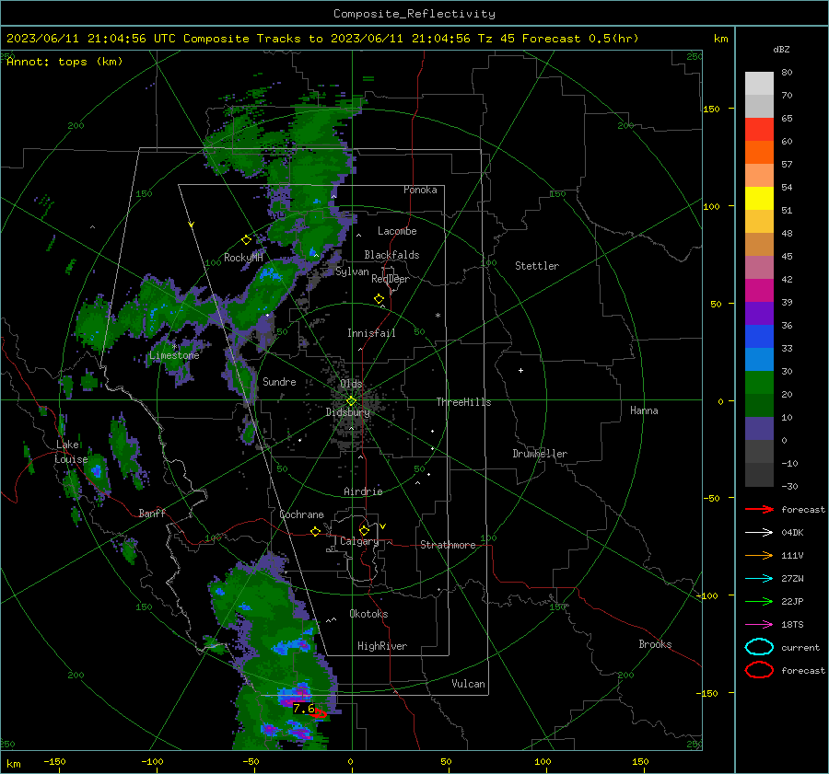Click the green 22JP arrow icon
The image size is (829, 774).
pos(759,601)
